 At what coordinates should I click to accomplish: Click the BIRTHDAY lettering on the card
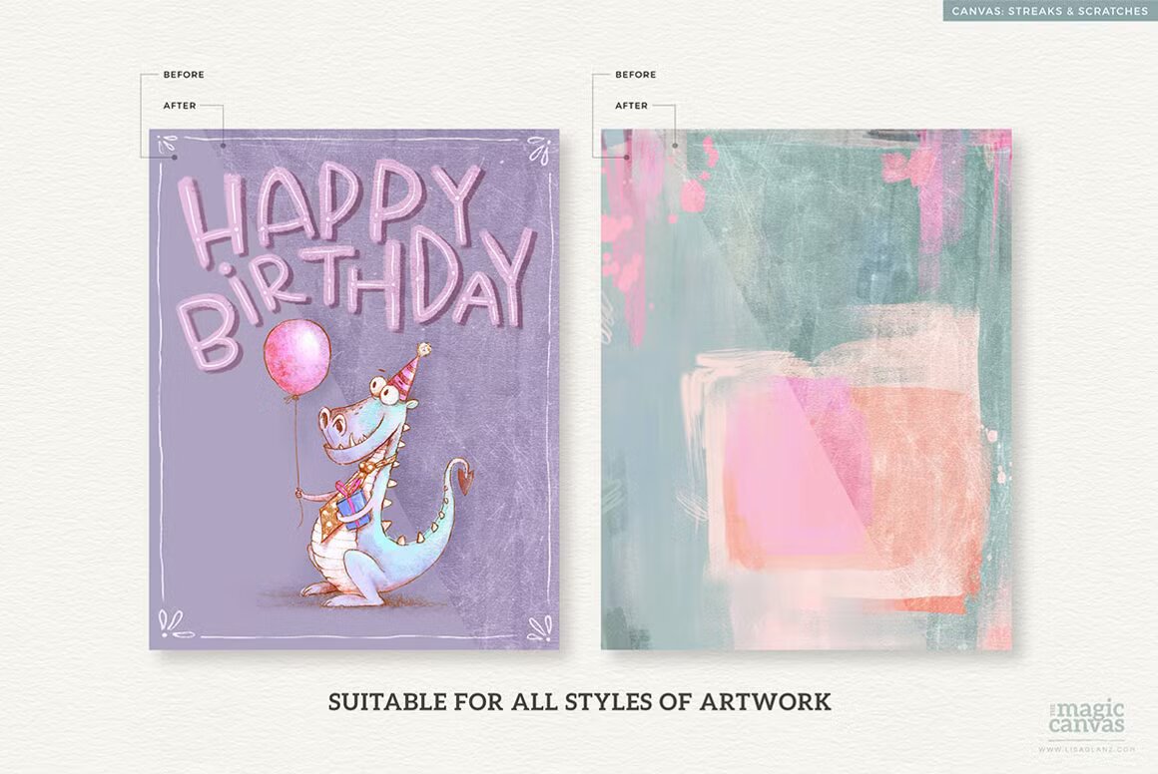tap(359, 295)
